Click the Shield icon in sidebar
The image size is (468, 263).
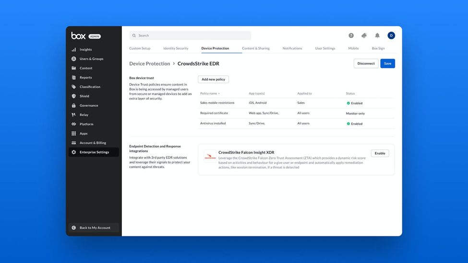point(74,96)
